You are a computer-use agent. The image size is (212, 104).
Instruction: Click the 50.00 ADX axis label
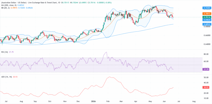[206, 78]
